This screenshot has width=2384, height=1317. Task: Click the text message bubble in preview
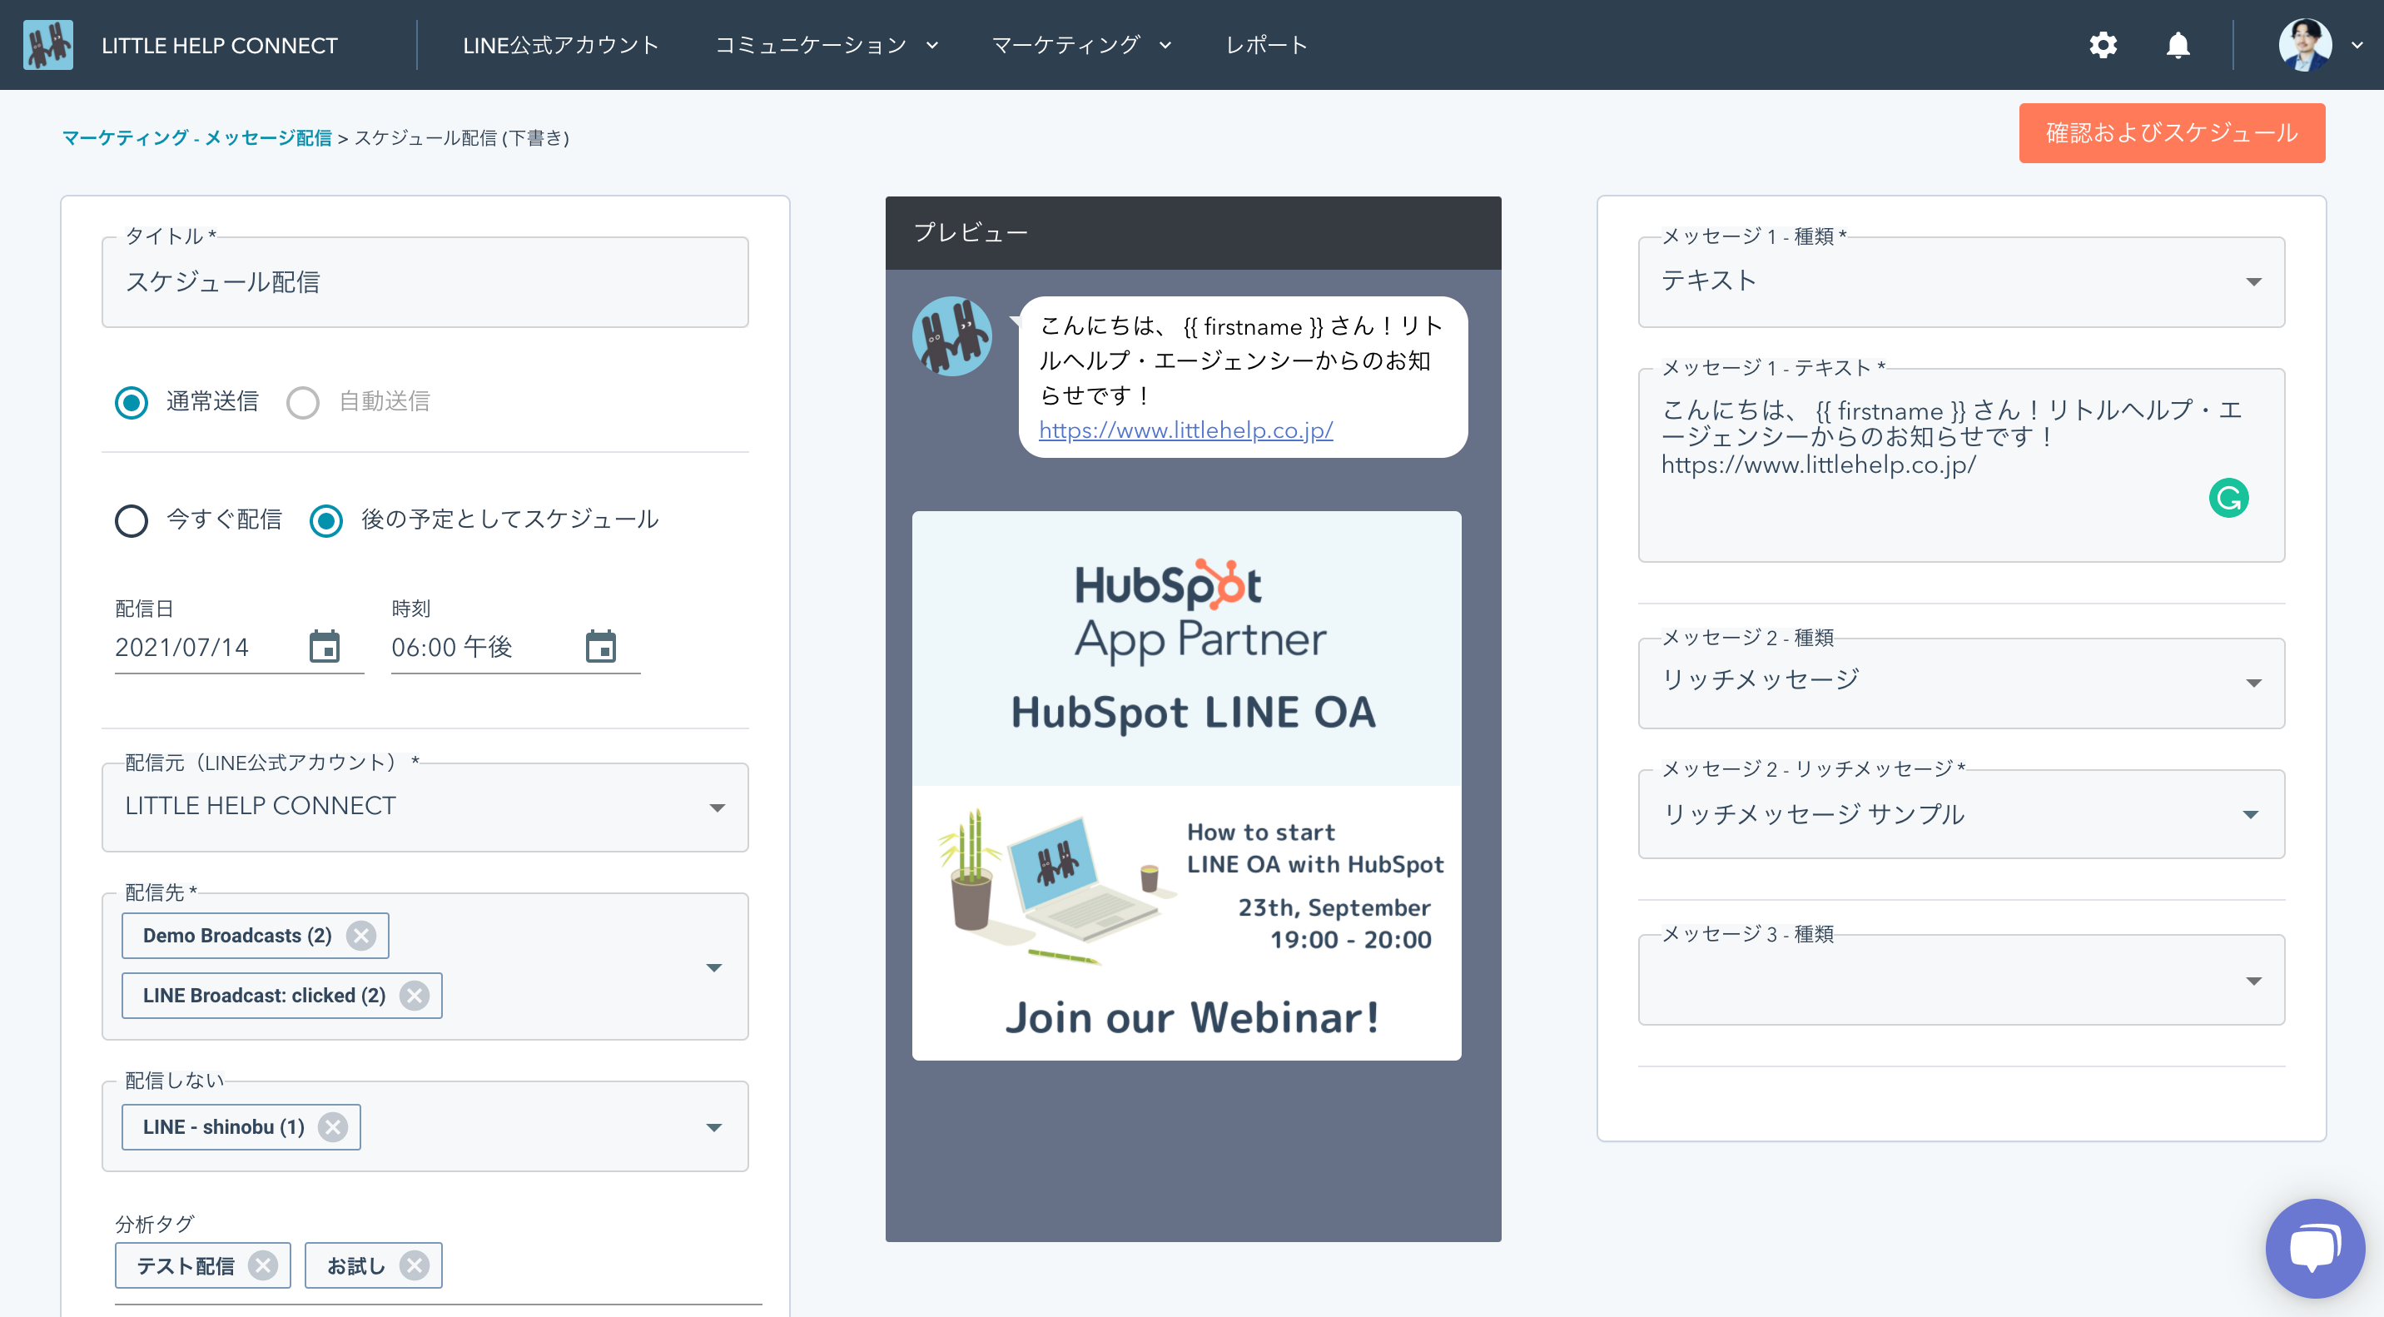tap(1243, 376)
